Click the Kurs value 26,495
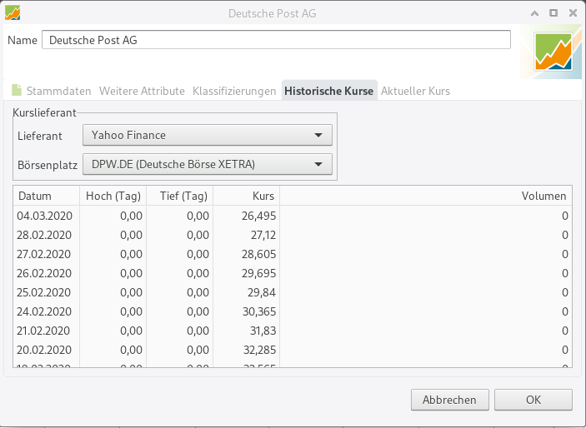This screenshot has height=428, width=586. coord(258,216)
